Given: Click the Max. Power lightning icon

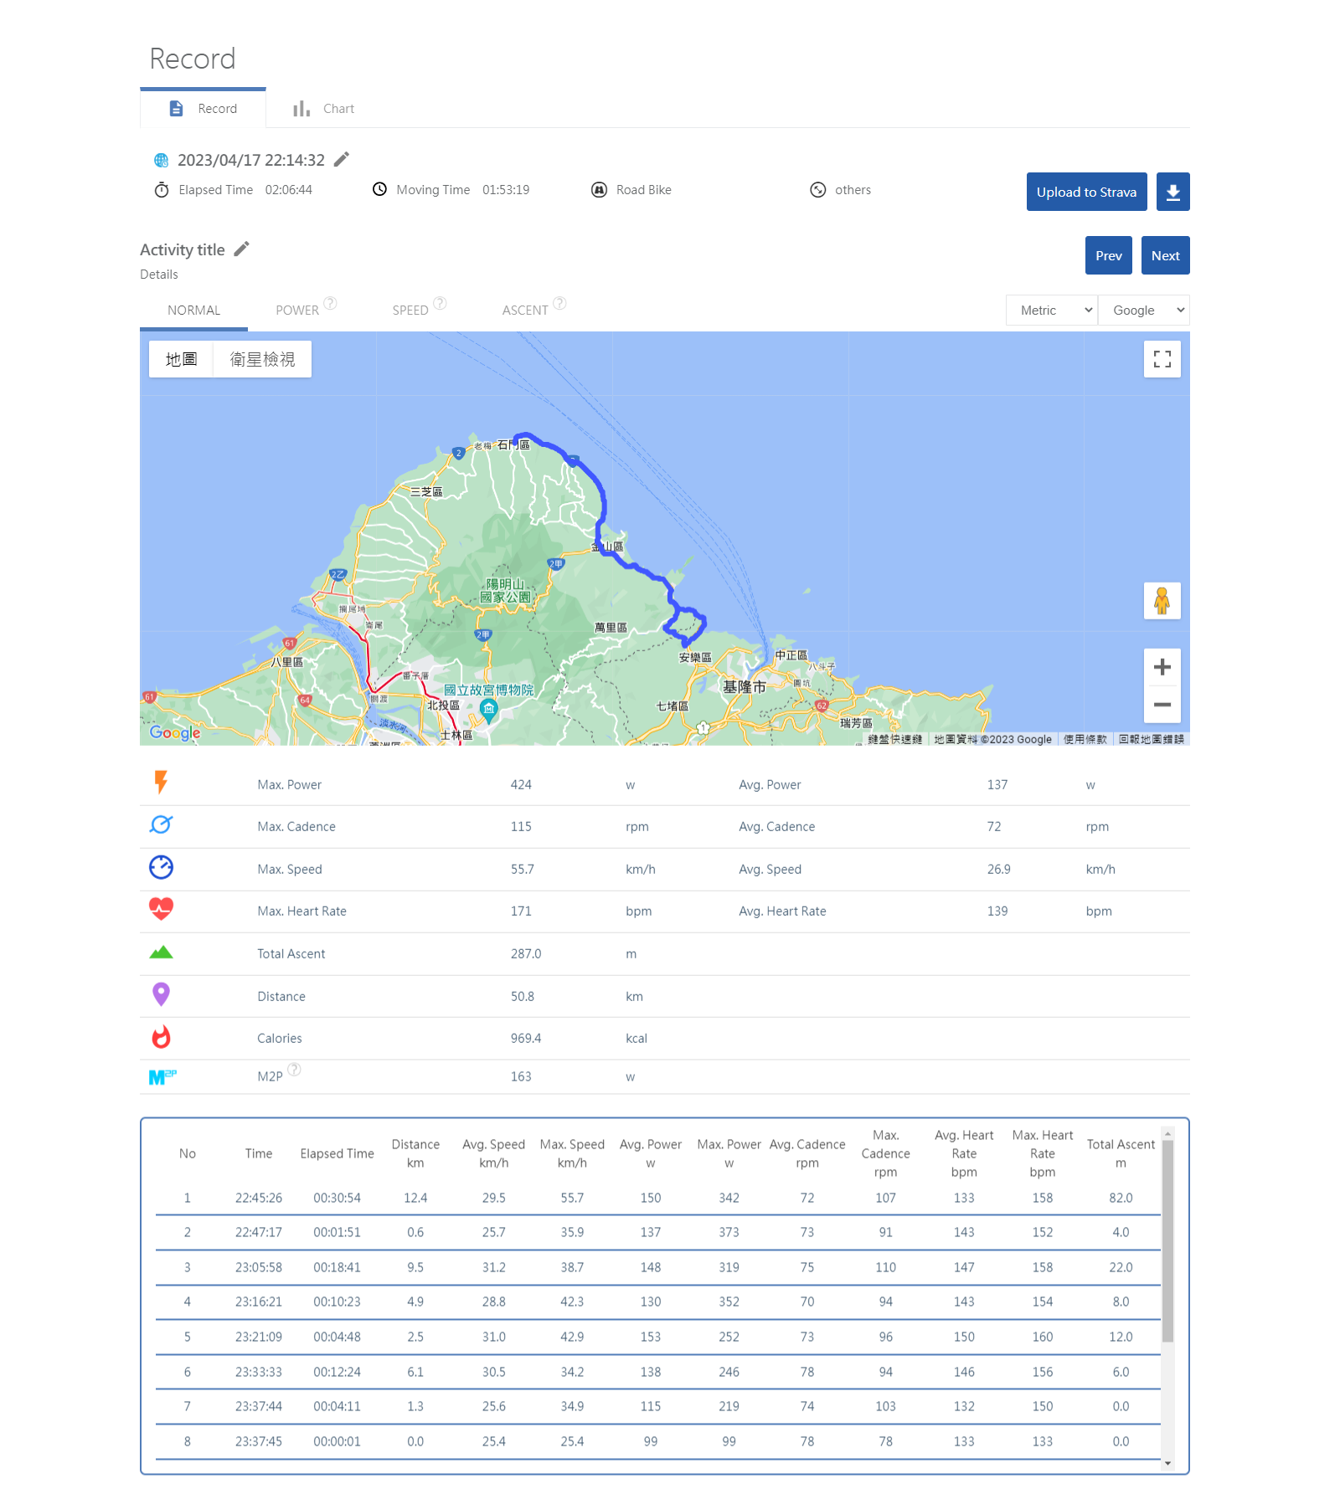Looking at the screenshot, I should tap(162, 783).
